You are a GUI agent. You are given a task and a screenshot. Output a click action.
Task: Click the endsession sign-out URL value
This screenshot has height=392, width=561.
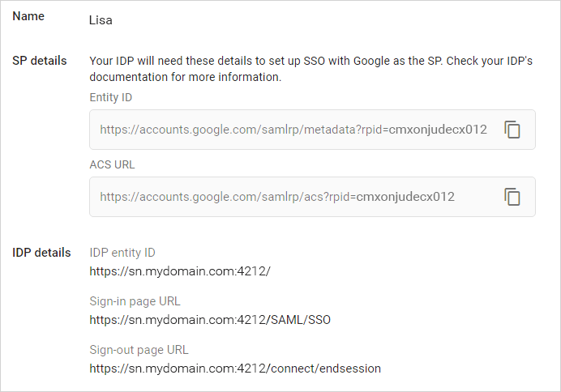point(235,369)
